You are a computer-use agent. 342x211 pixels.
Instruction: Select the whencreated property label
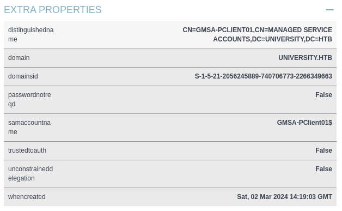(x=27, y=197)
